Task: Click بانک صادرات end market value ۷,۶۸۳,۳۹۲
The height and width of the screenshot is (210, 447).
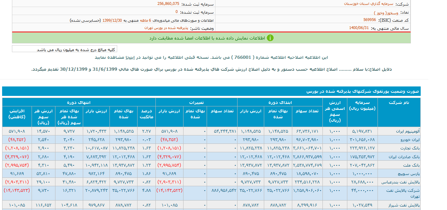Action: (96, 156)
